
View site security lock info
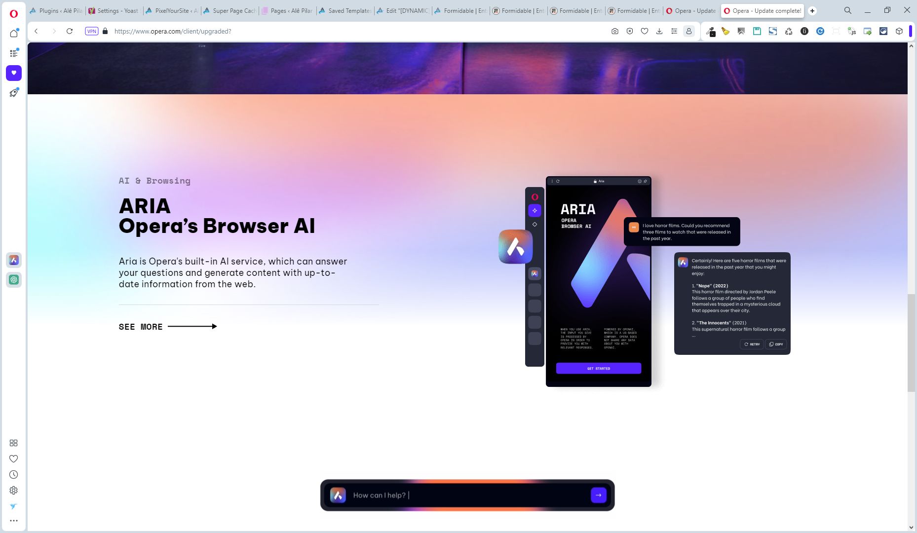pyautogui.click(x=105, y=31)
